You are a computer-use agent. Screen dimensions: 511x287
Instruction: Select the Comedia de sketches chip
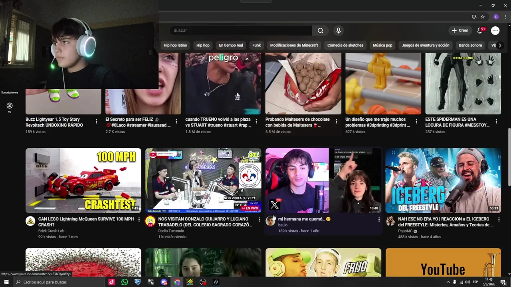[345, 45]
